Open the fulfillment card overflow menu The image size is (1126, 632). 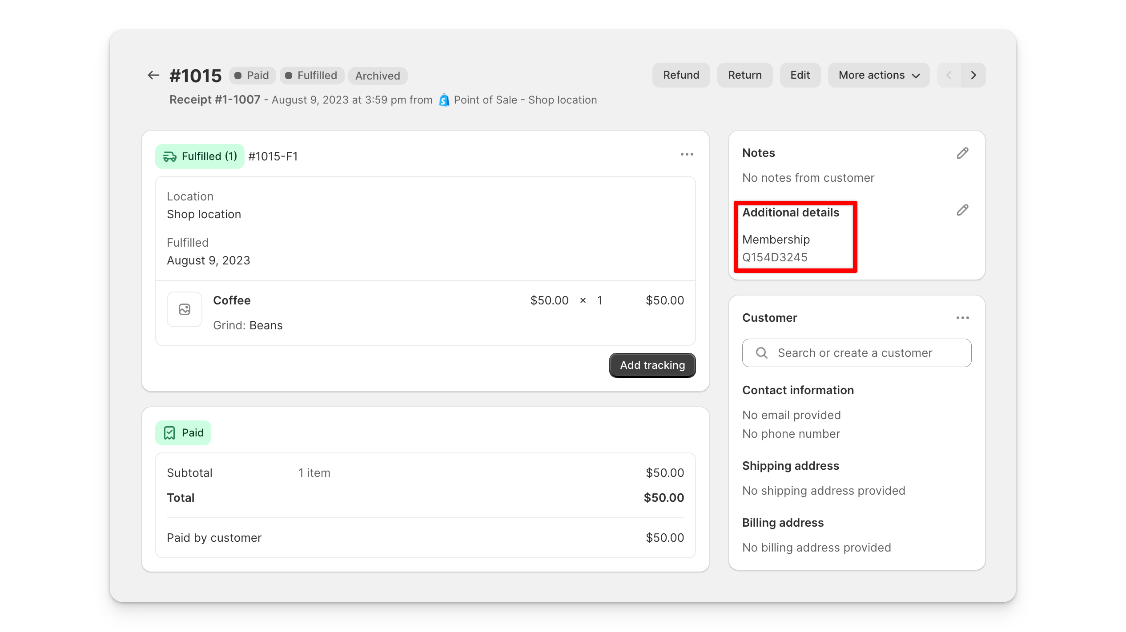(687, 154)
